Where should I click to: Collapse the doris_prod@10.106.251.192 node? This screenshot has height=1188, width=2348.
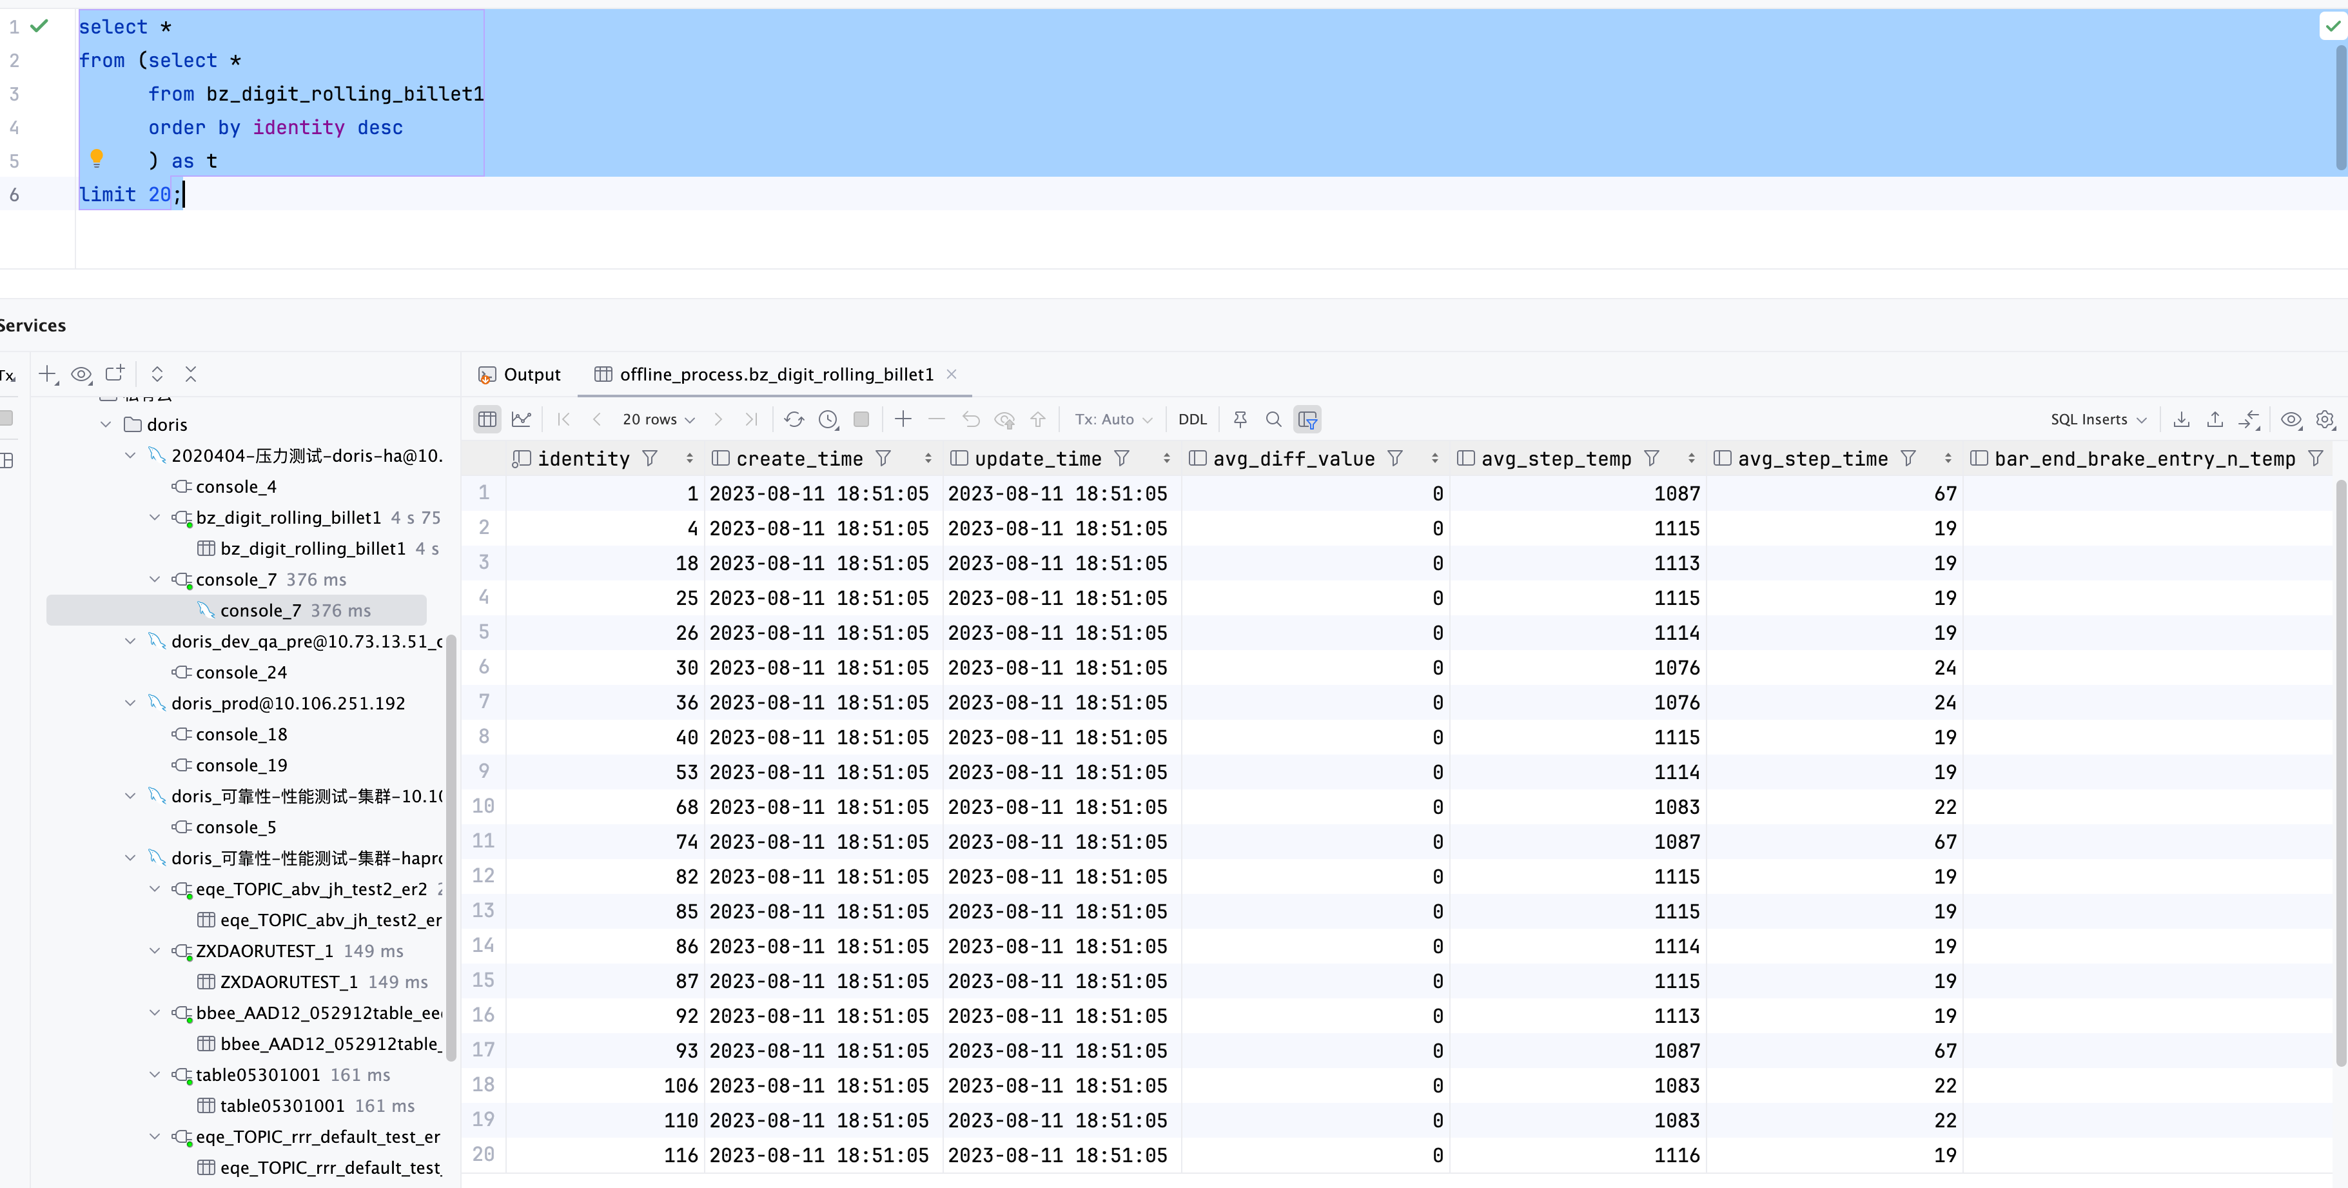130,703
